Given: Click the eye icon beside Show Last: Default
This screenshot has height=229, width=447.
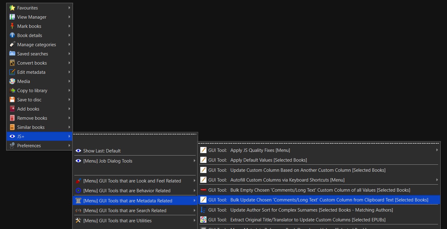Looking at the screenshot, I should click(x=78, y=151).
